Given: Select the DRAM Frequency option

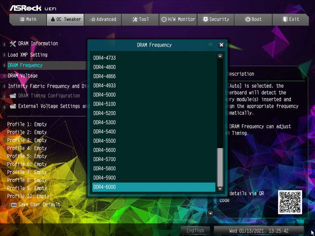Looking at the screenshot, I should point(47,65).
